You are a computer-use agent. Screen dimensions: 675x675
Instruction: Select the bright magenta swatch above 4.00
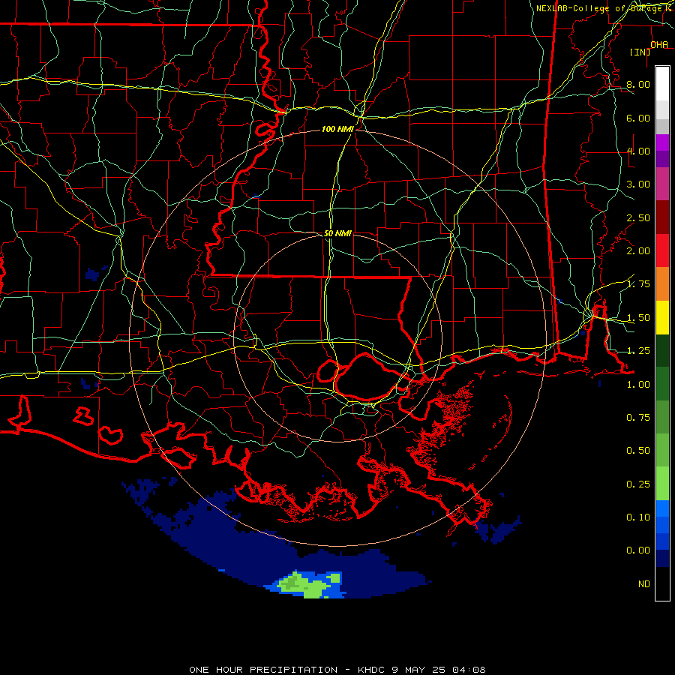pyautogui.click(x=662, y=142)
